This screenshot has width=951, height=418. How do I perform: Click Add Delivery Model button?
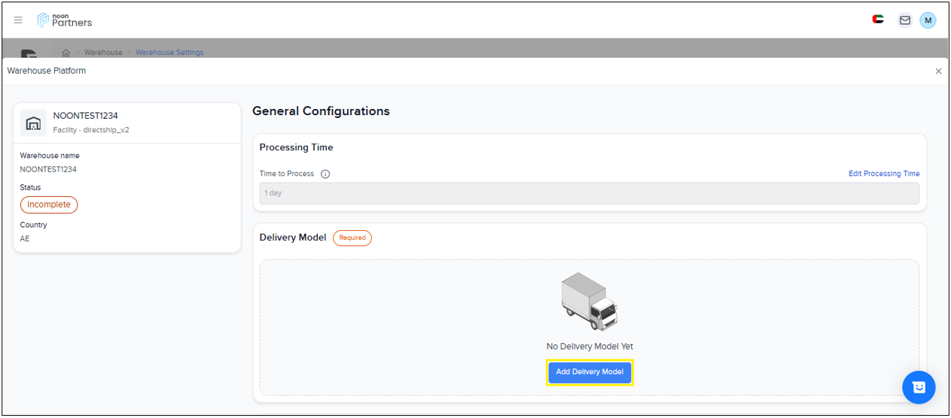(x=590, y=372)
